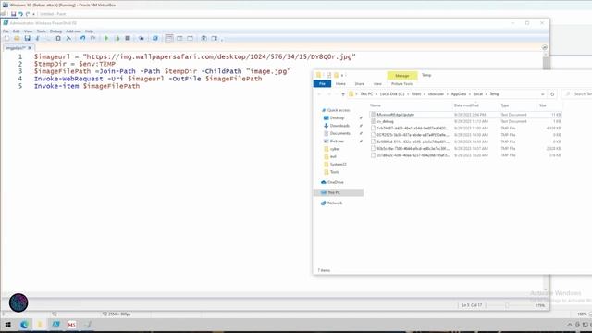Open Add-ons menu in PowerShell ISE
The height and width of the screenshot is (333, 592).
[73, 31]
